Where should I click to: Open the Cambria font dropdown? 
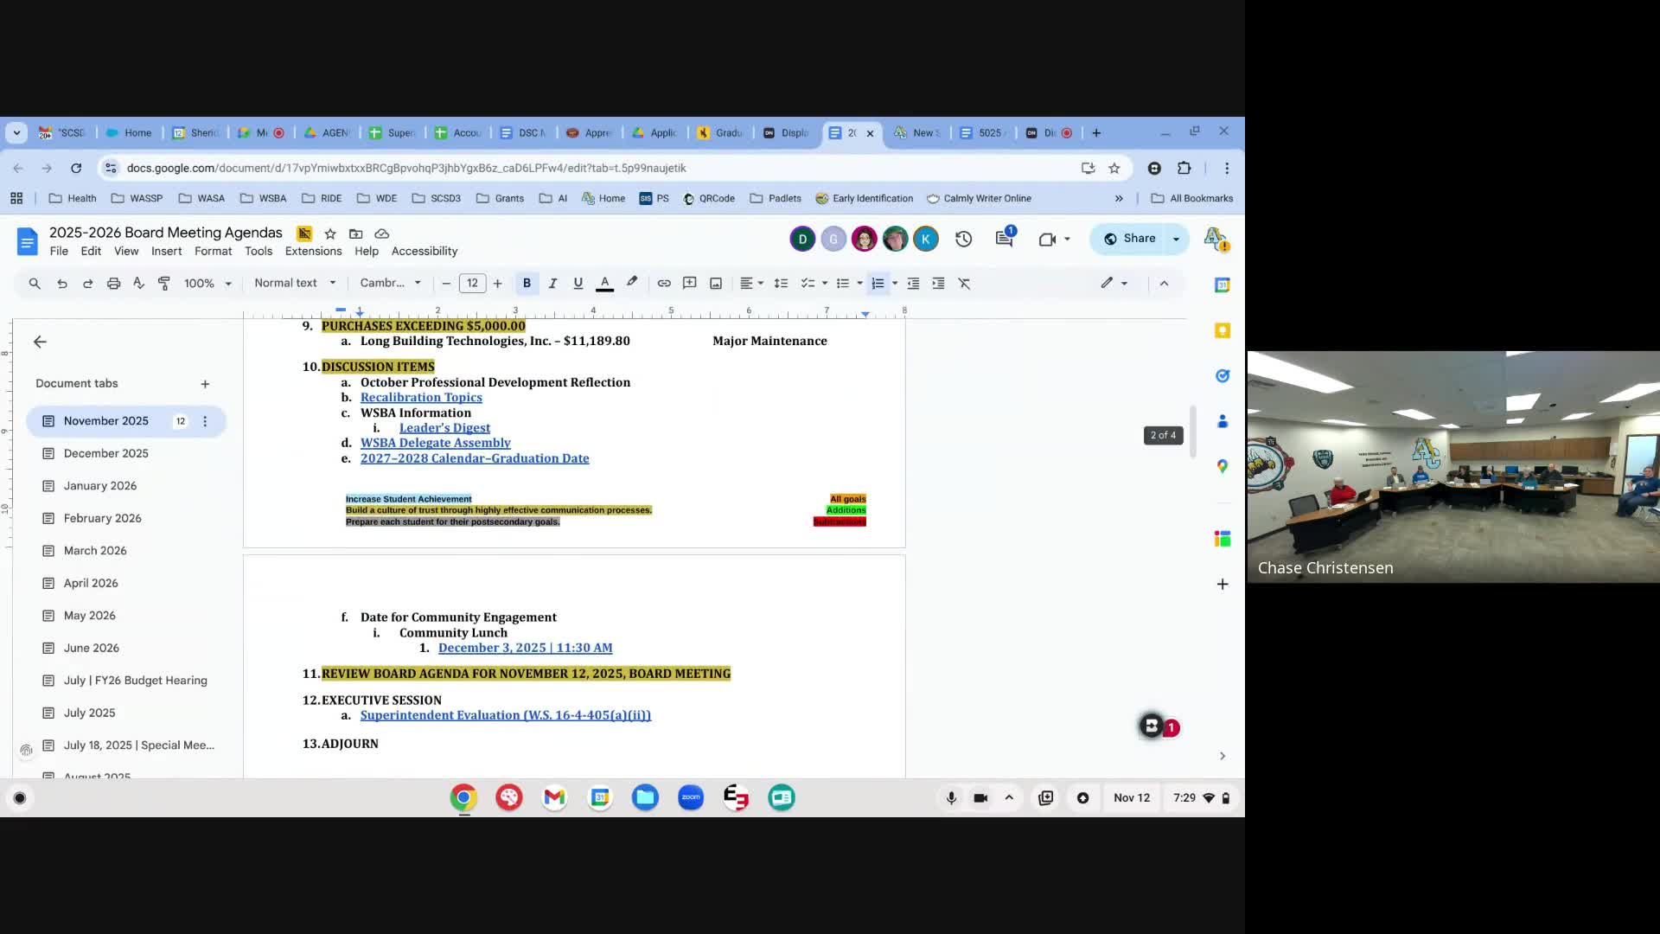click(390, 284)
